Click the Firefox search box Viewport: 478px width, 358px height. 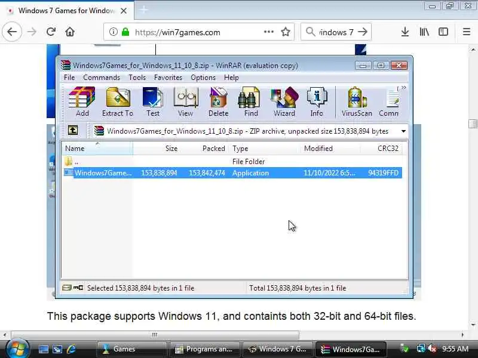[336, 32]
